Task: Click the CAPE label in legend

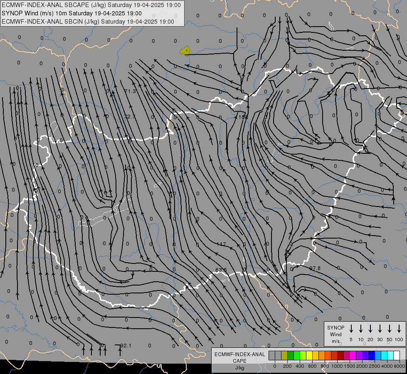Action: tap(239, 361)
